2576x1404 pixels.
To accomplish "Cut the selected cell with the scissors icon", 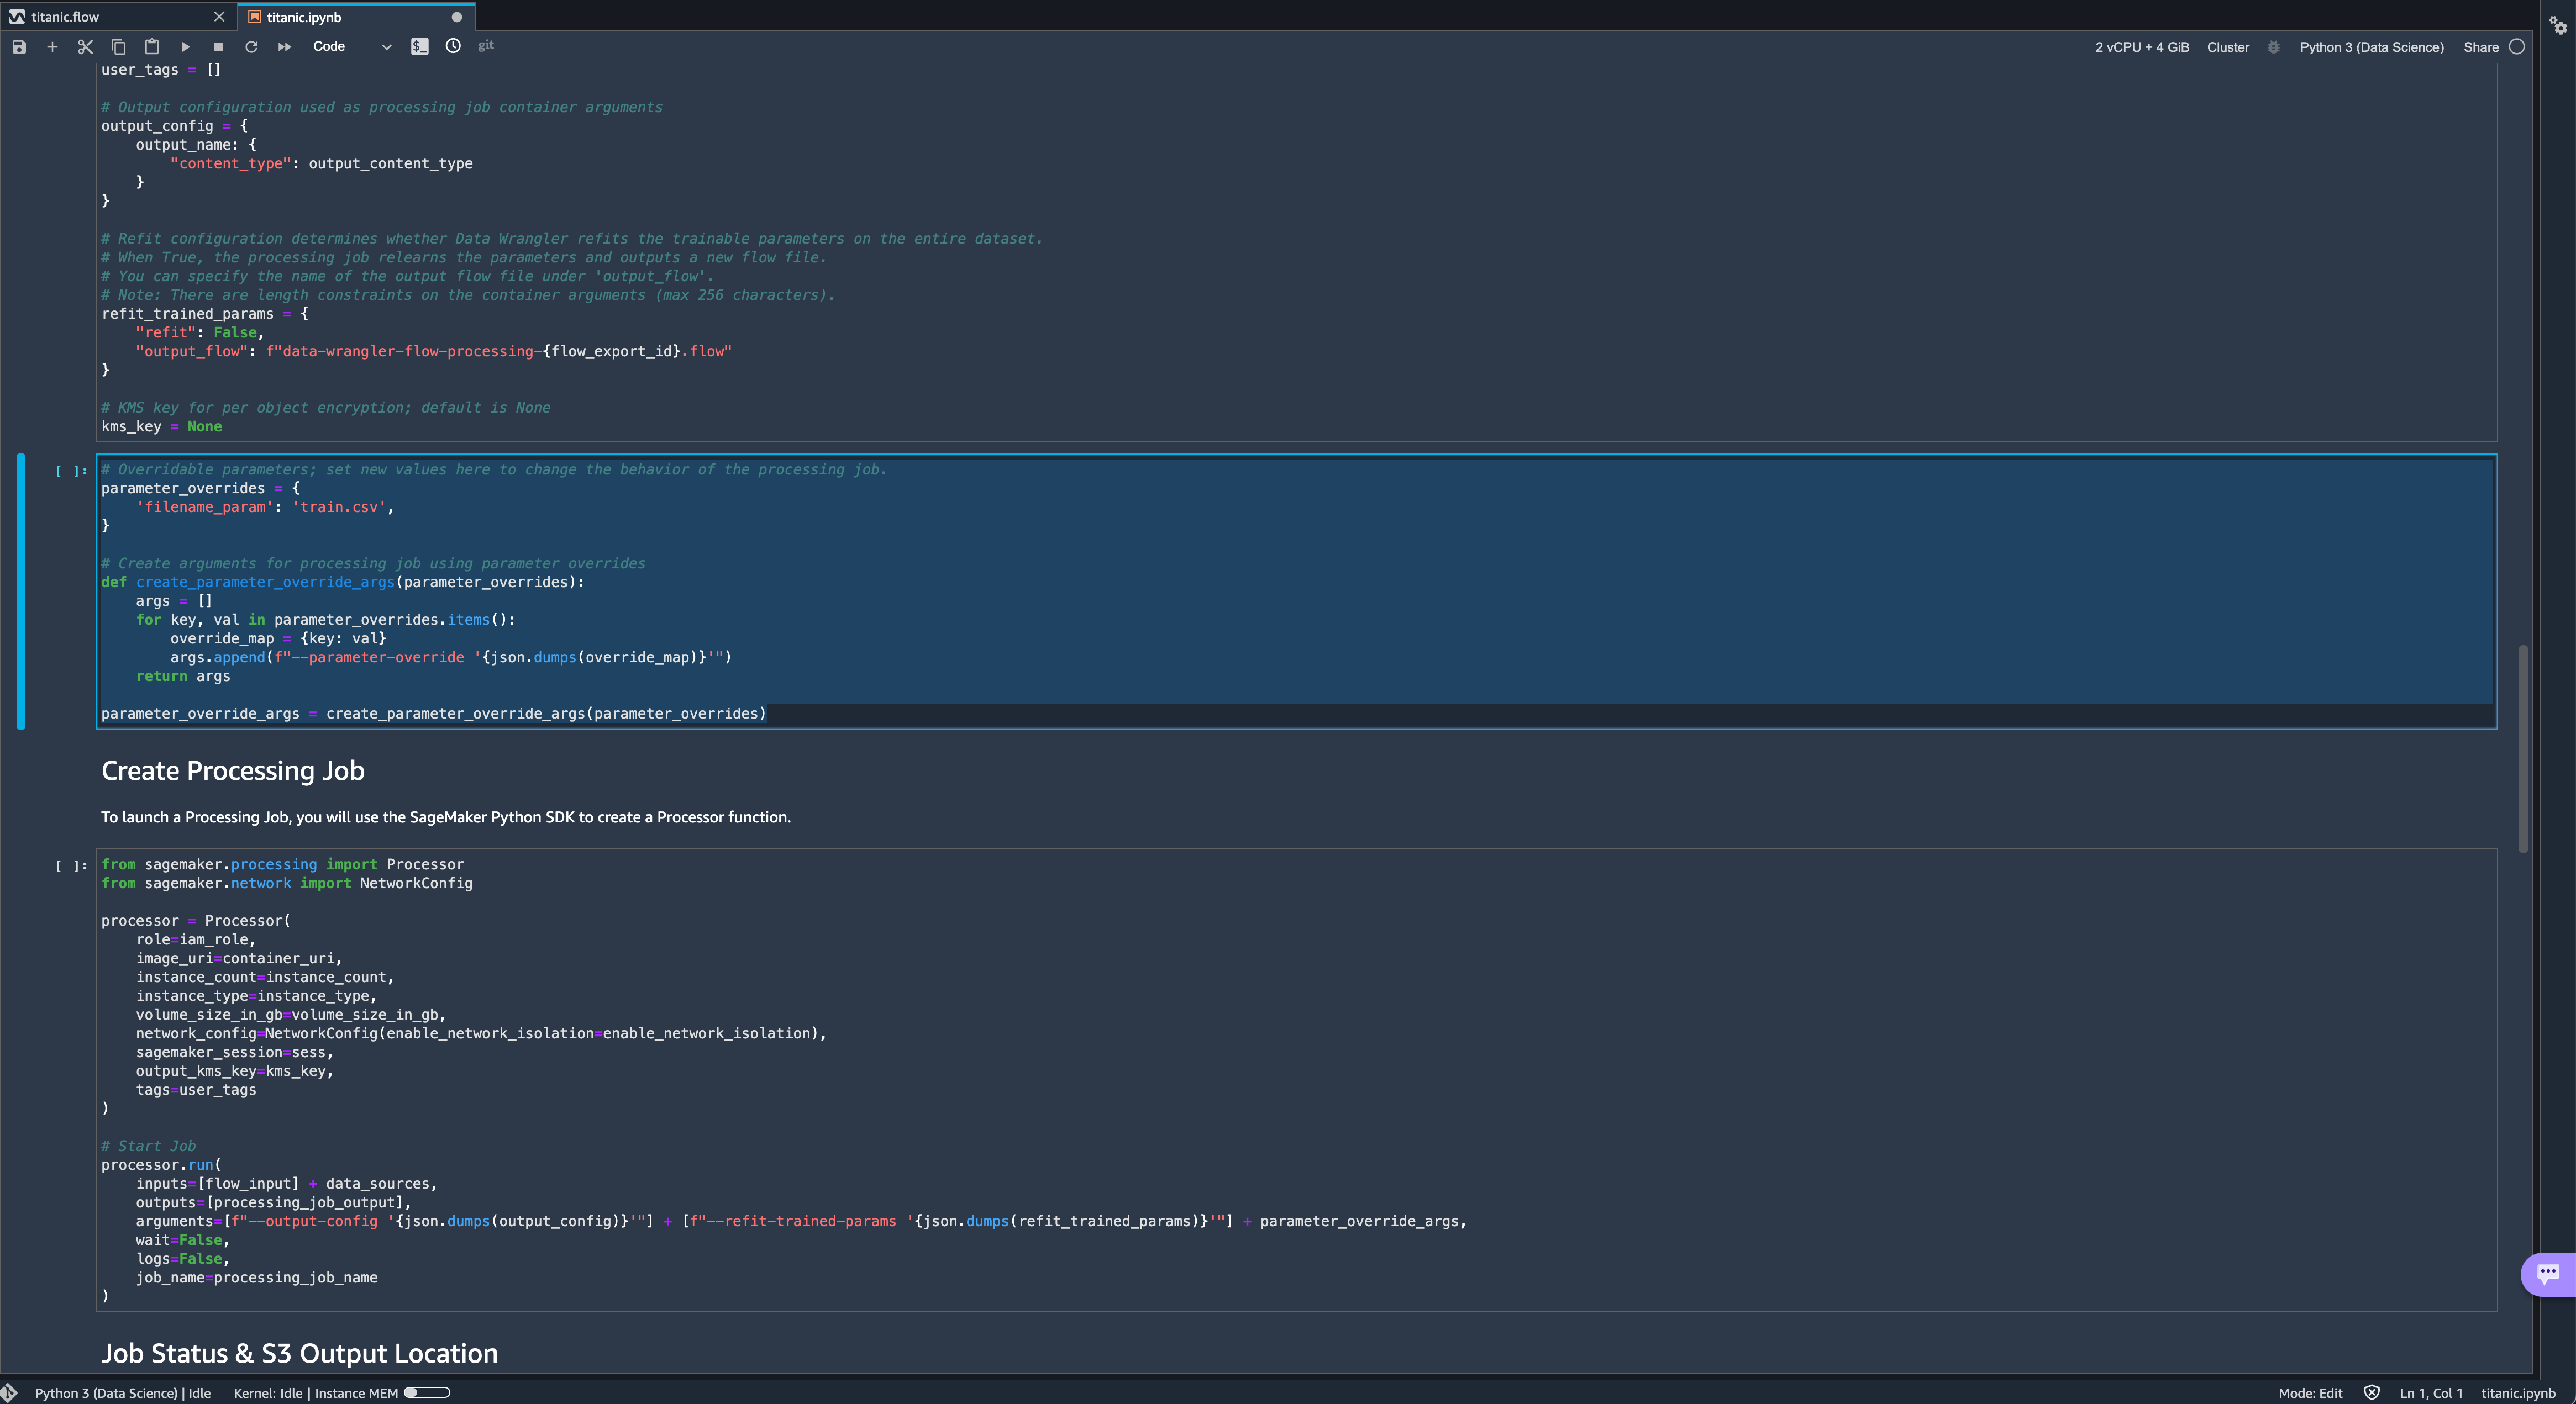I will pos(85,47).
